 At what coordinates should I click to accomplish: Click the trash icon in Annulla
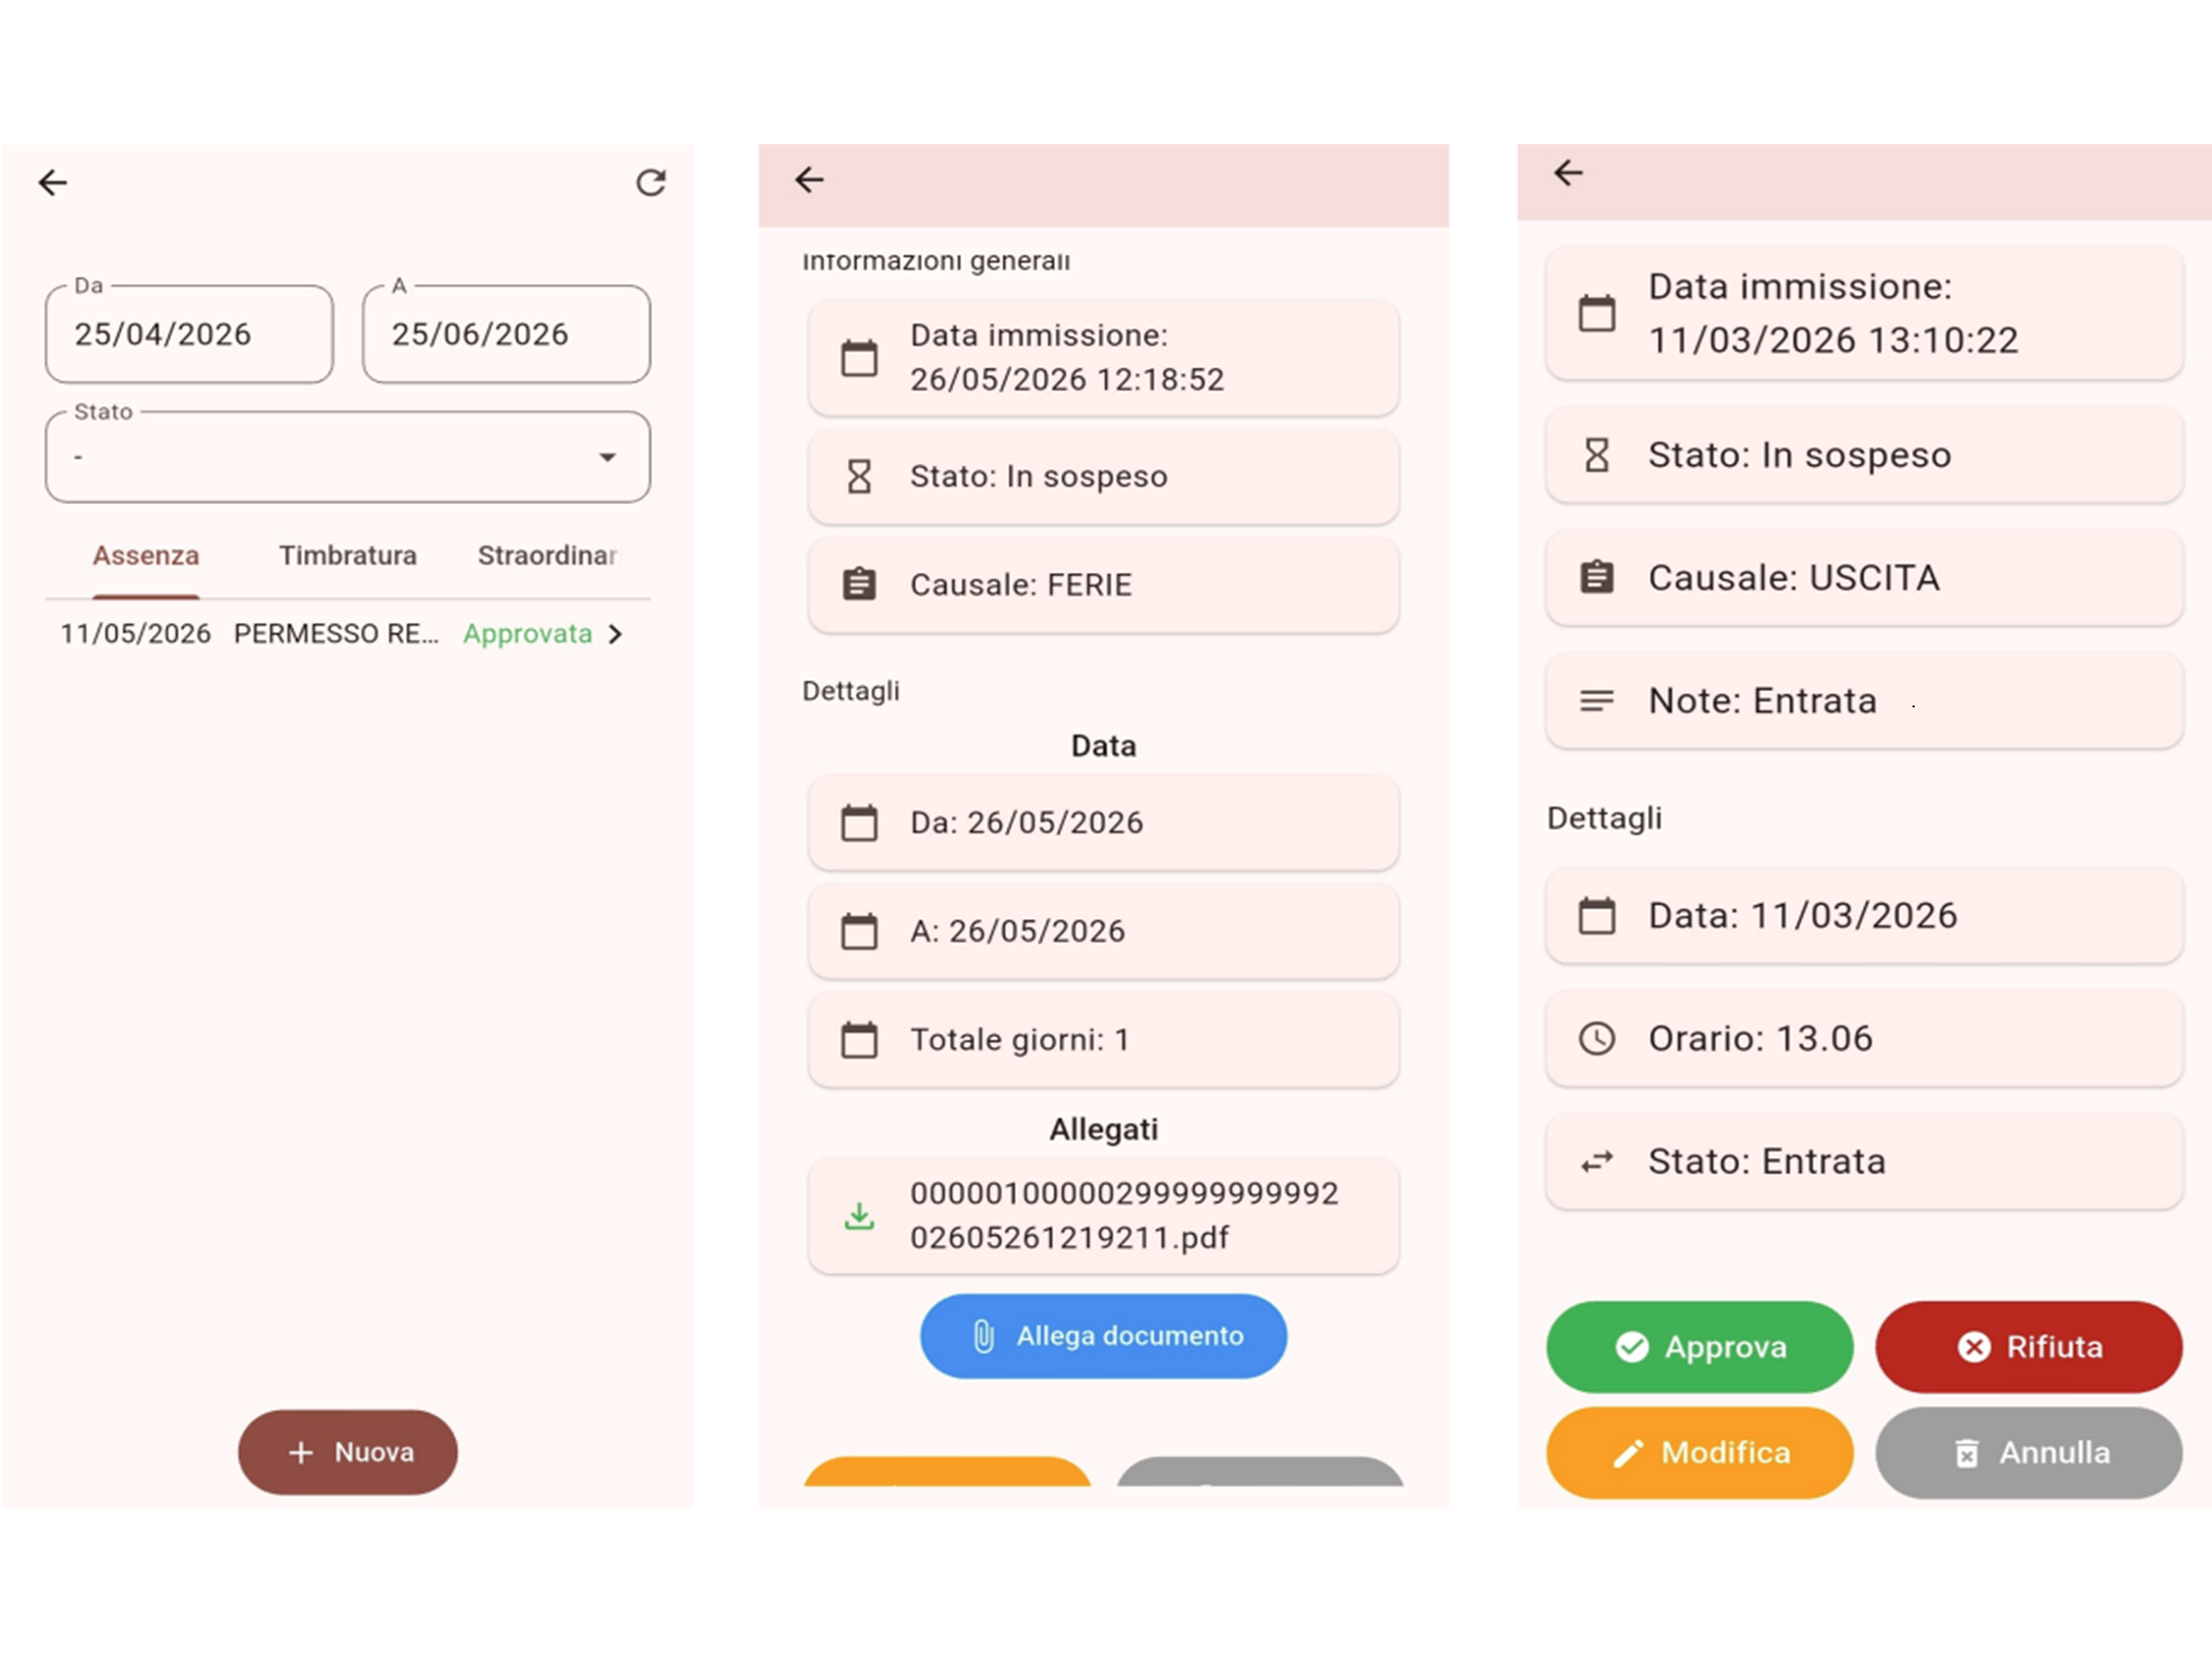[1967, 1453]
